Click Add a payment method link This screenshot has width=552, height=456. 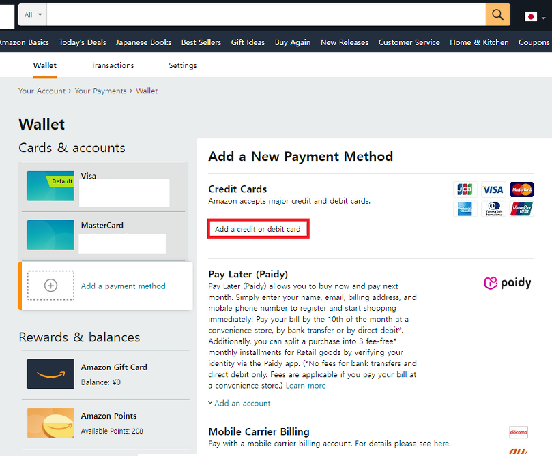click(124, 286)
